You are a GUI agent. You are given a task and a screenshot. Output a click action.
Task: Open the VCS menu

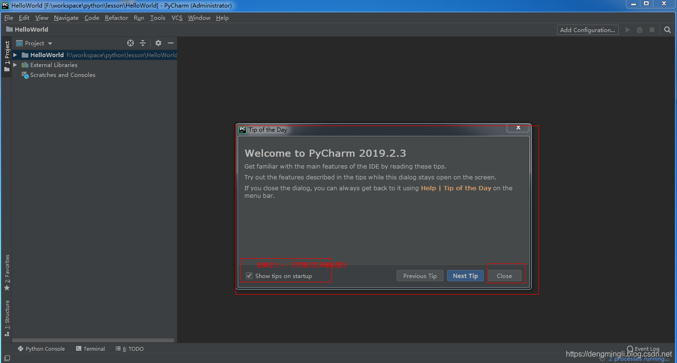(177, 18)
